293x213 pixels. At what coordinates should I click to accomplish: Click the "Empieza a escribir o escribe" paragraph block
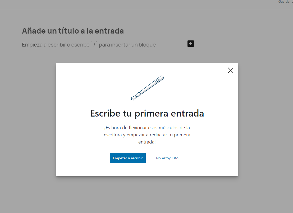89,45
